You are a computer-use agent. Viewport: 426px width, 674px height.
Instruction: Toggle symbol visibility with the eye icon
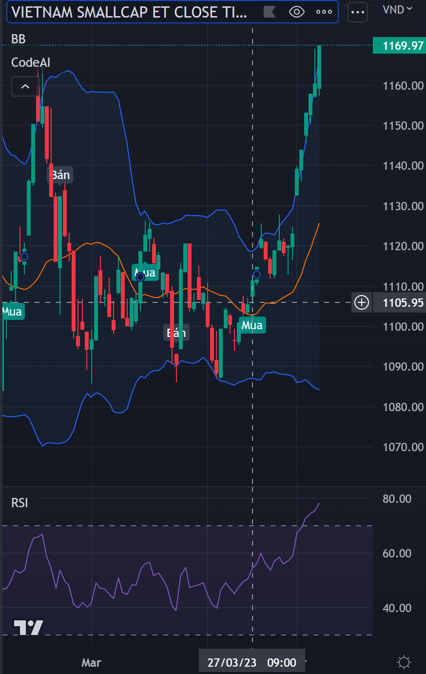point(297,12)
